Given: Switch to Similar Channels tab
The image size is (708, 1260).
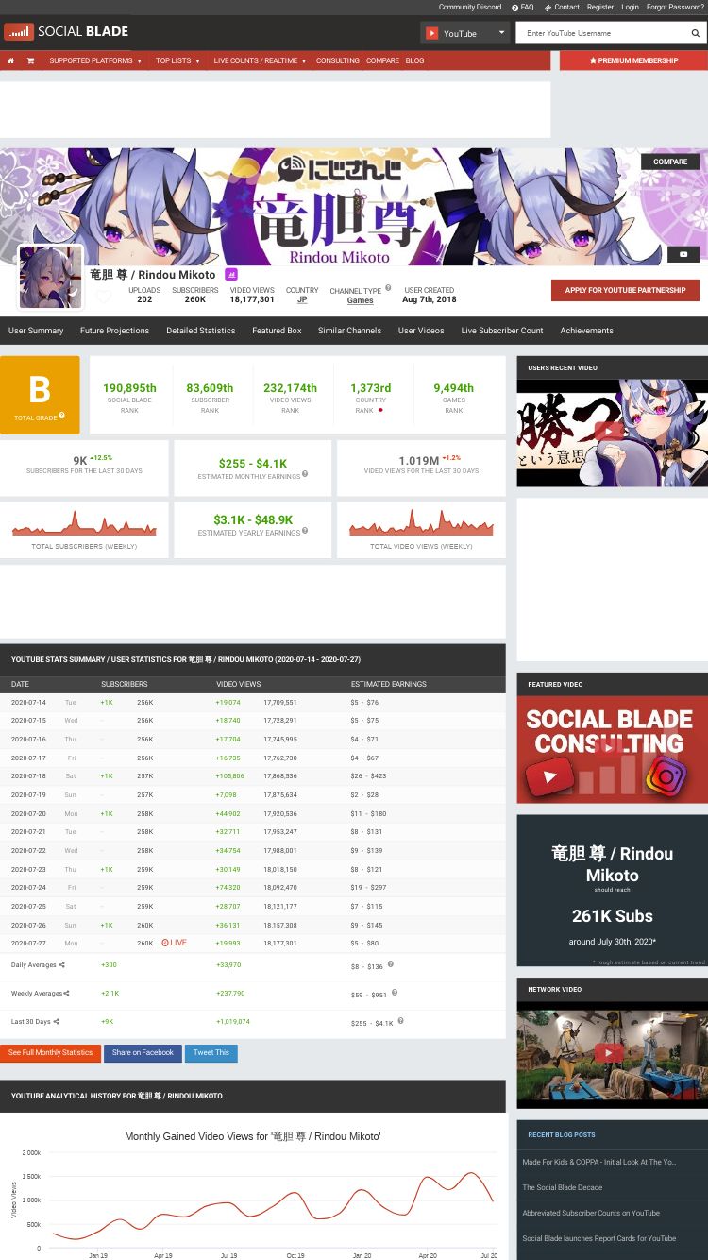Looking at the screenshot, I should point(349,331).
